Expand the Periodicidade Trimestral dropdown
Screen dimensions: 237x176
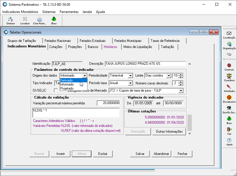coord(130,75)
